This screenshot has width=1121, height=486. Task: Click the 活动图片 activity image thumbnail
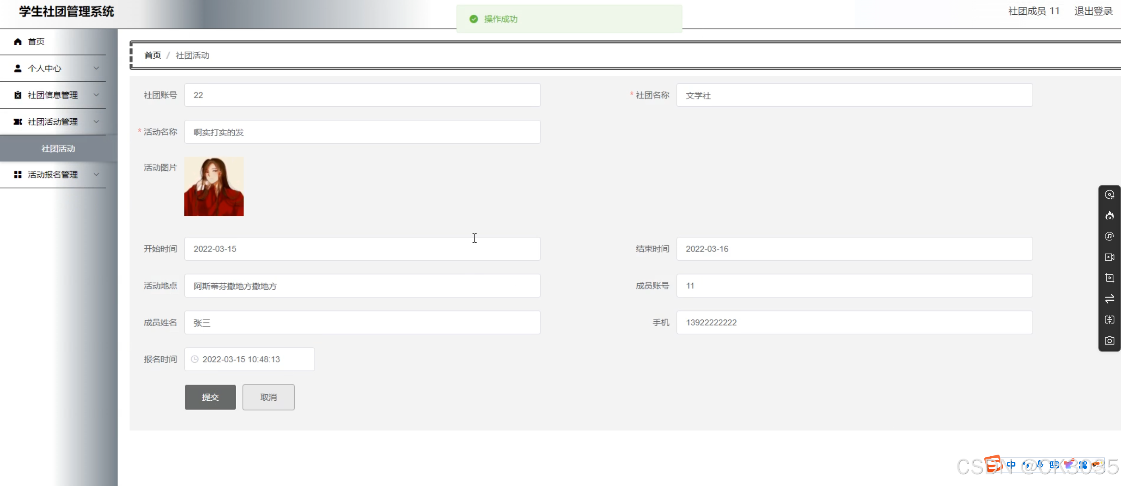click(x=214, y=186)
